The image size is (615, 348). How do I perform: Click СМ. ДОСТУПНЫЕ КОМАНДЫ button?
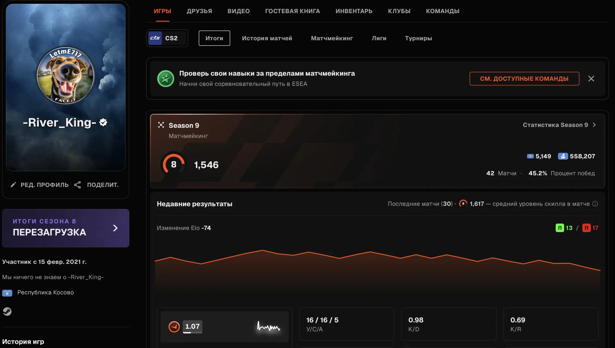524,79
